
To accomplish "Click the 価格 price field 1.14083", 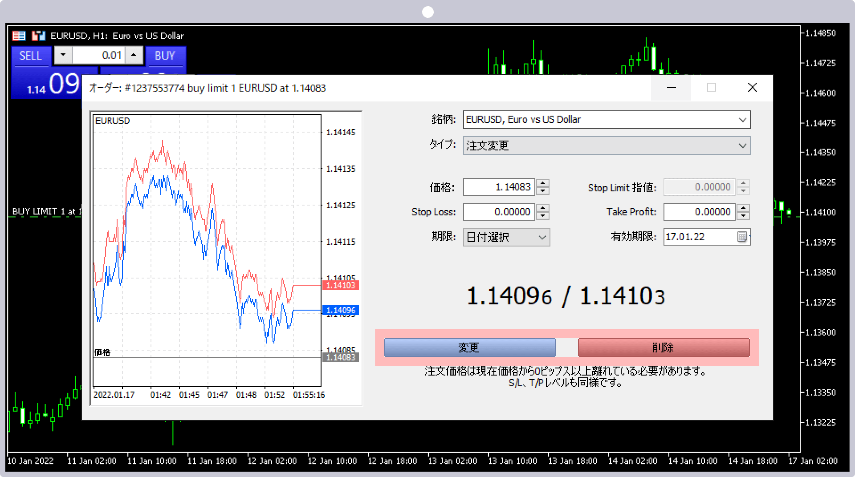I will pyautogui.click(x=499, y=187).
